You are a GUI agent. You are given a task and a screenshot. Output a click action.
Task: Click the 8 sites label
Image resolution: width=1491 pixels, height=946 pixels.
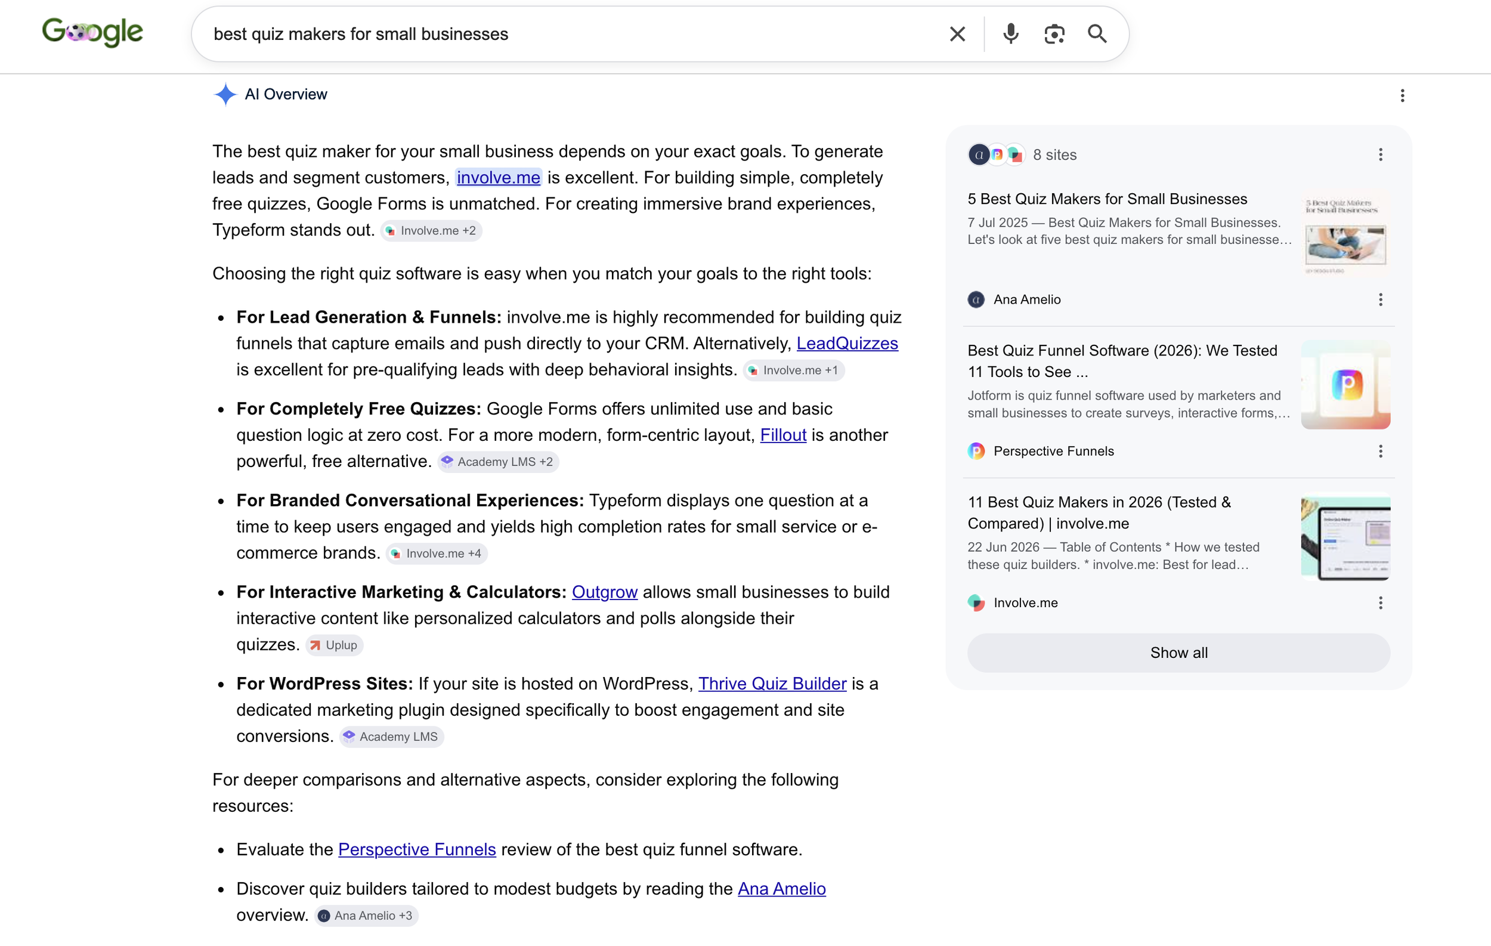[1054, 156]
